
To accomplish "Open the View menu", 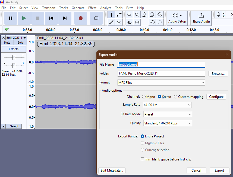I will (35, 8).
